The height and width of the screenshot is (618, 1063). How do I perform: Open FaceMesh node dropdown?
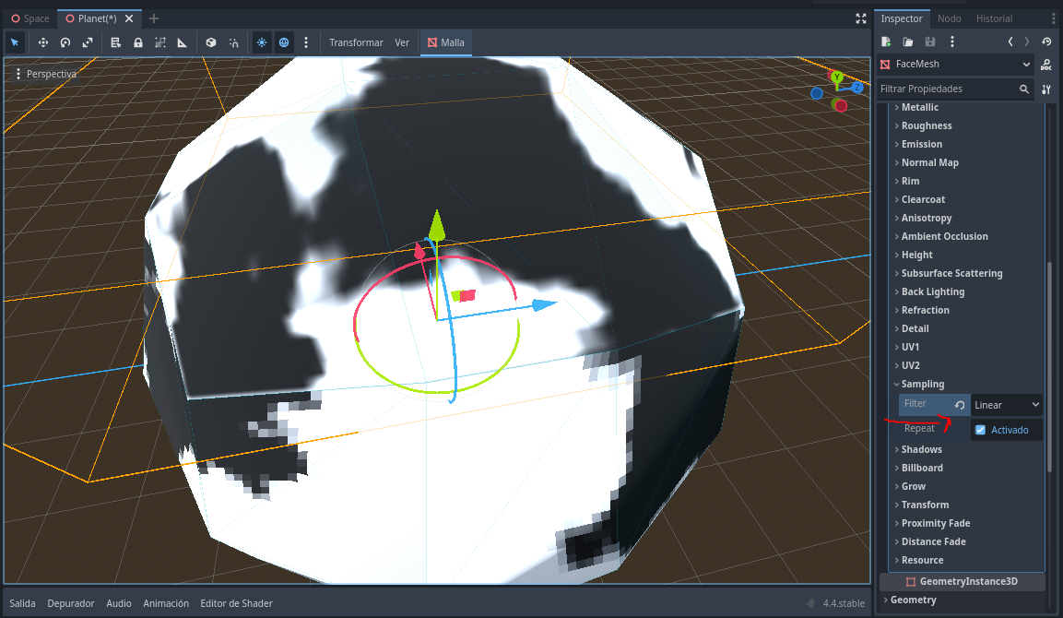click(956, 64)
